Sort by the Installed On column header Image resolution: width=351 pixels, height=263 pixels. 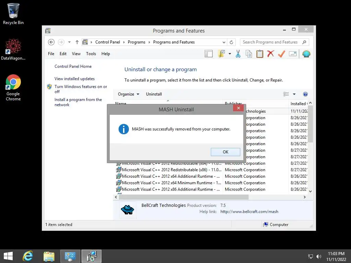coord(299,103)
